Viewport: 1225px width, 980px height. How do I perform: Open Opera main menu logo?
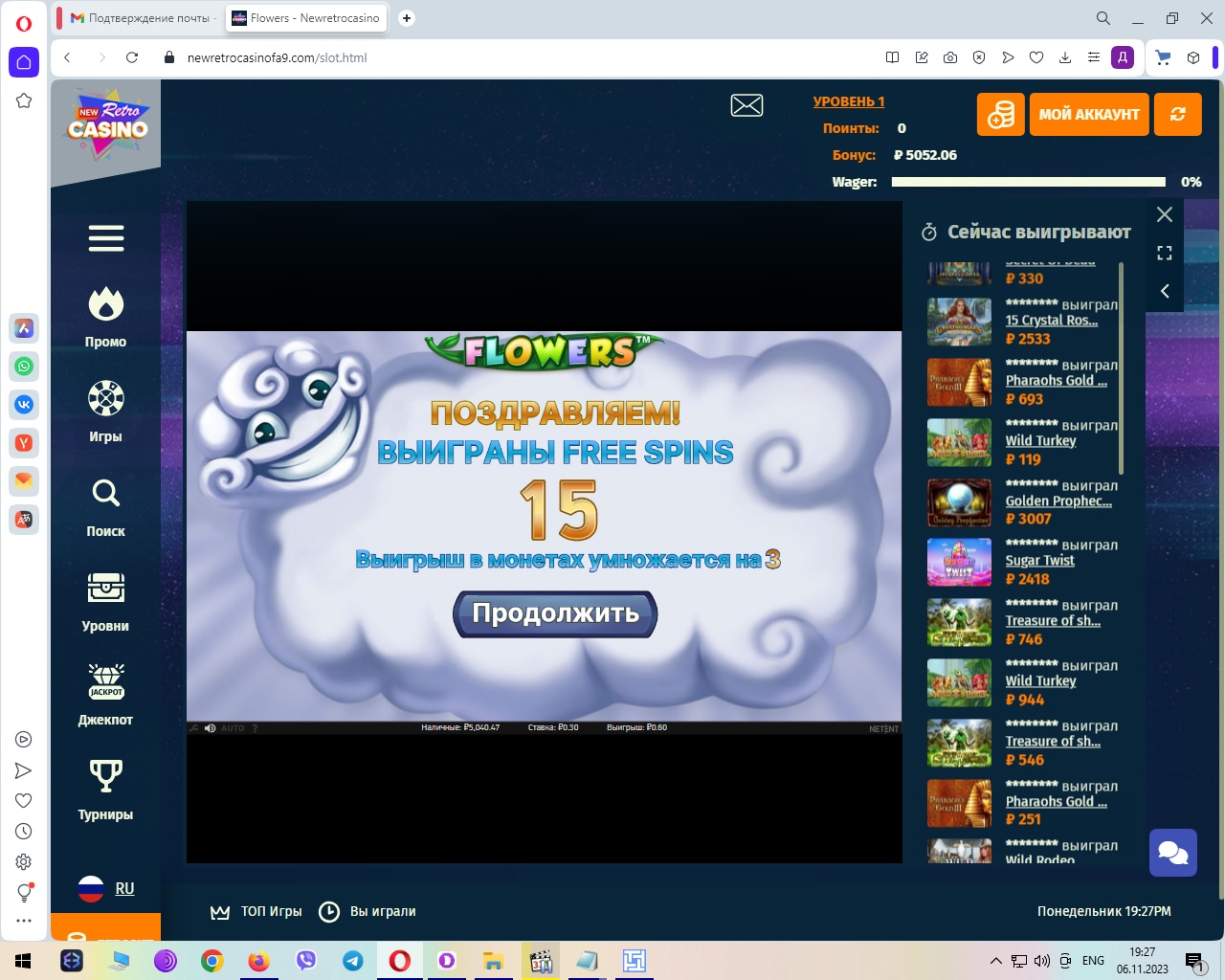(x=24, y=23)
